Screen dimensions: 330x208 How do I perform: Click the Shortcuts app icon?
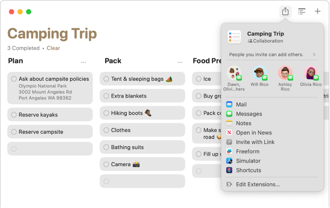229,170
